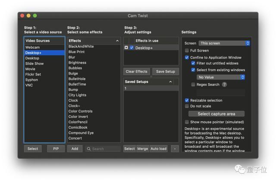Enable Do not scale option
This screenshot has height=182, width=276.
tap(187, 106)
